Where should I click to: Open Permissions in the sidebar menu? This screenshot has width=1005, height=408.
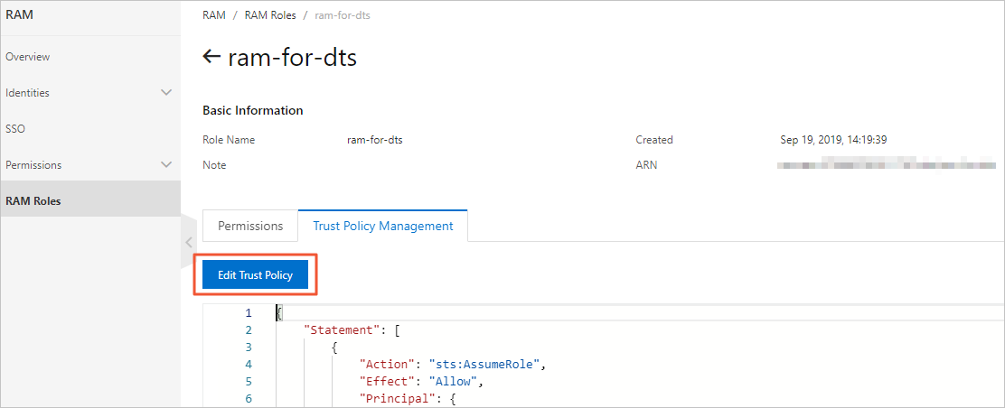tap(33, 164)
